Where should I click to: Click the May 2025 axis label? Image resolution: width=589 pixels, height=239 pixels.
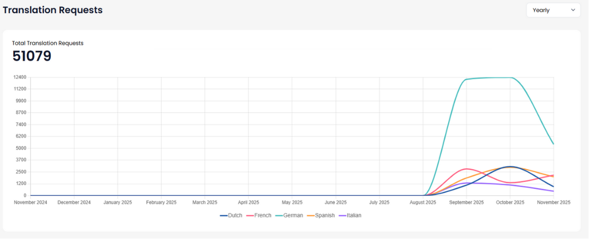pyautogui.click(x=292, y=202)
